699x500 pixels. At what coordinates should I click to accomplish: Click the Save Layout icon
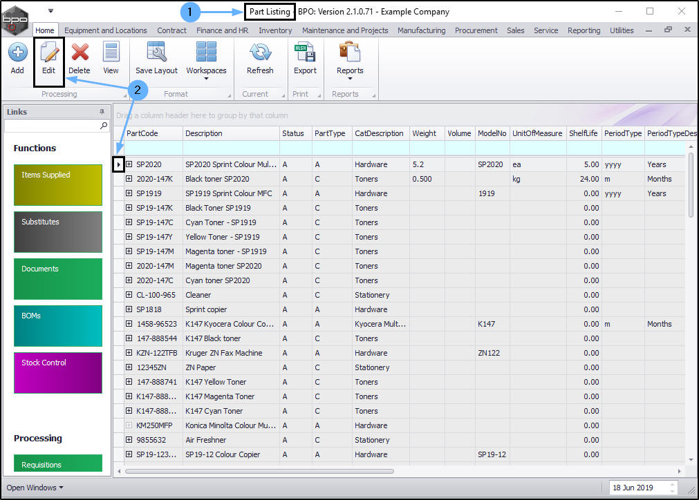(x=156, y=52)
